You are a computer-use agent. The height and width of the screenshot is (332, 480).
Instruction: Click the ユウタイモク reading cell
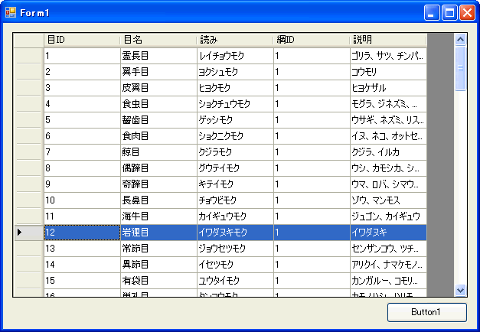click(235, 281)
